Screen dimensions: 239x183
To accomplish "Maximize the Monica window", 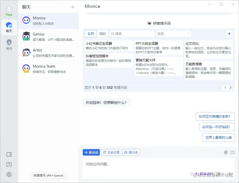I will [221, 4].
